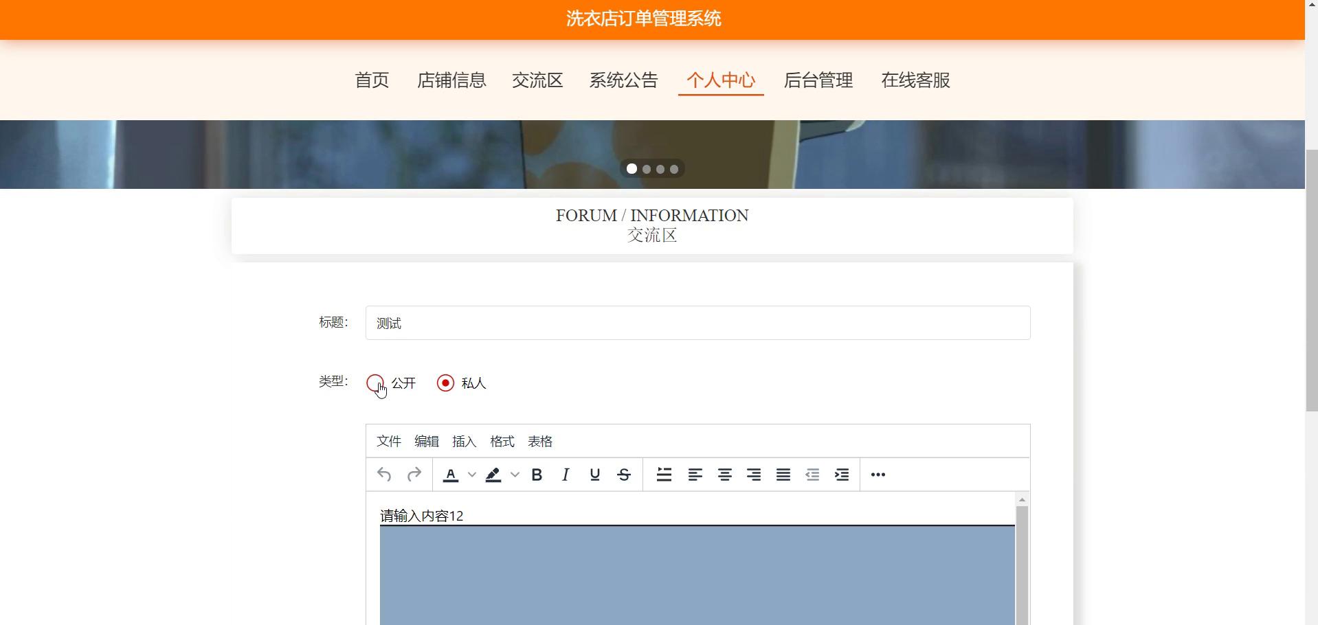Increase indent of the paragraph
Viewport: 1318px width, 625px height.
coord(841,475)
